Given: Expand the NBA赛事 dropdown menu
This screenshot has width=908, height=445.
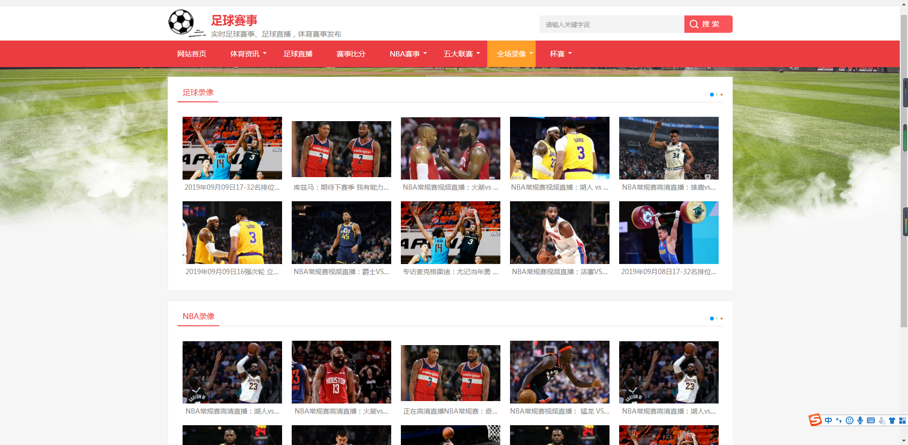Looking at the screenshot, I should (408, 54).
